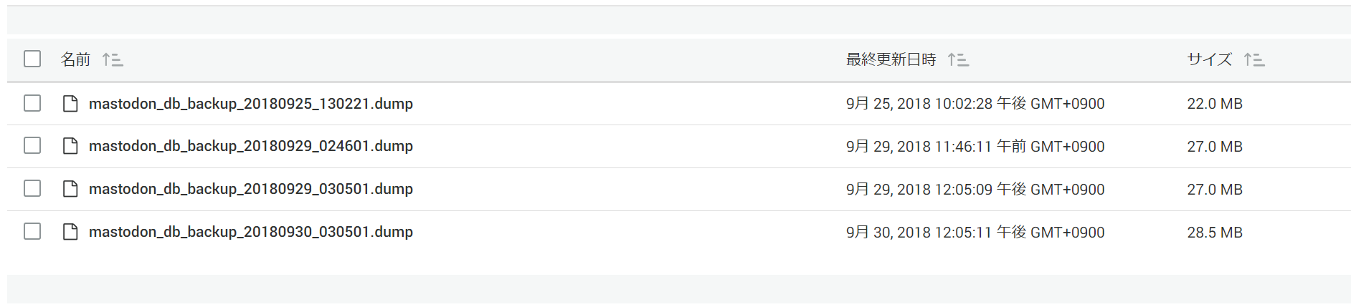Screen dimensions: 1351x307
Task: Open mastodon_db_backup_20180925_130221.dump link
Action: [x=251, y=104]
